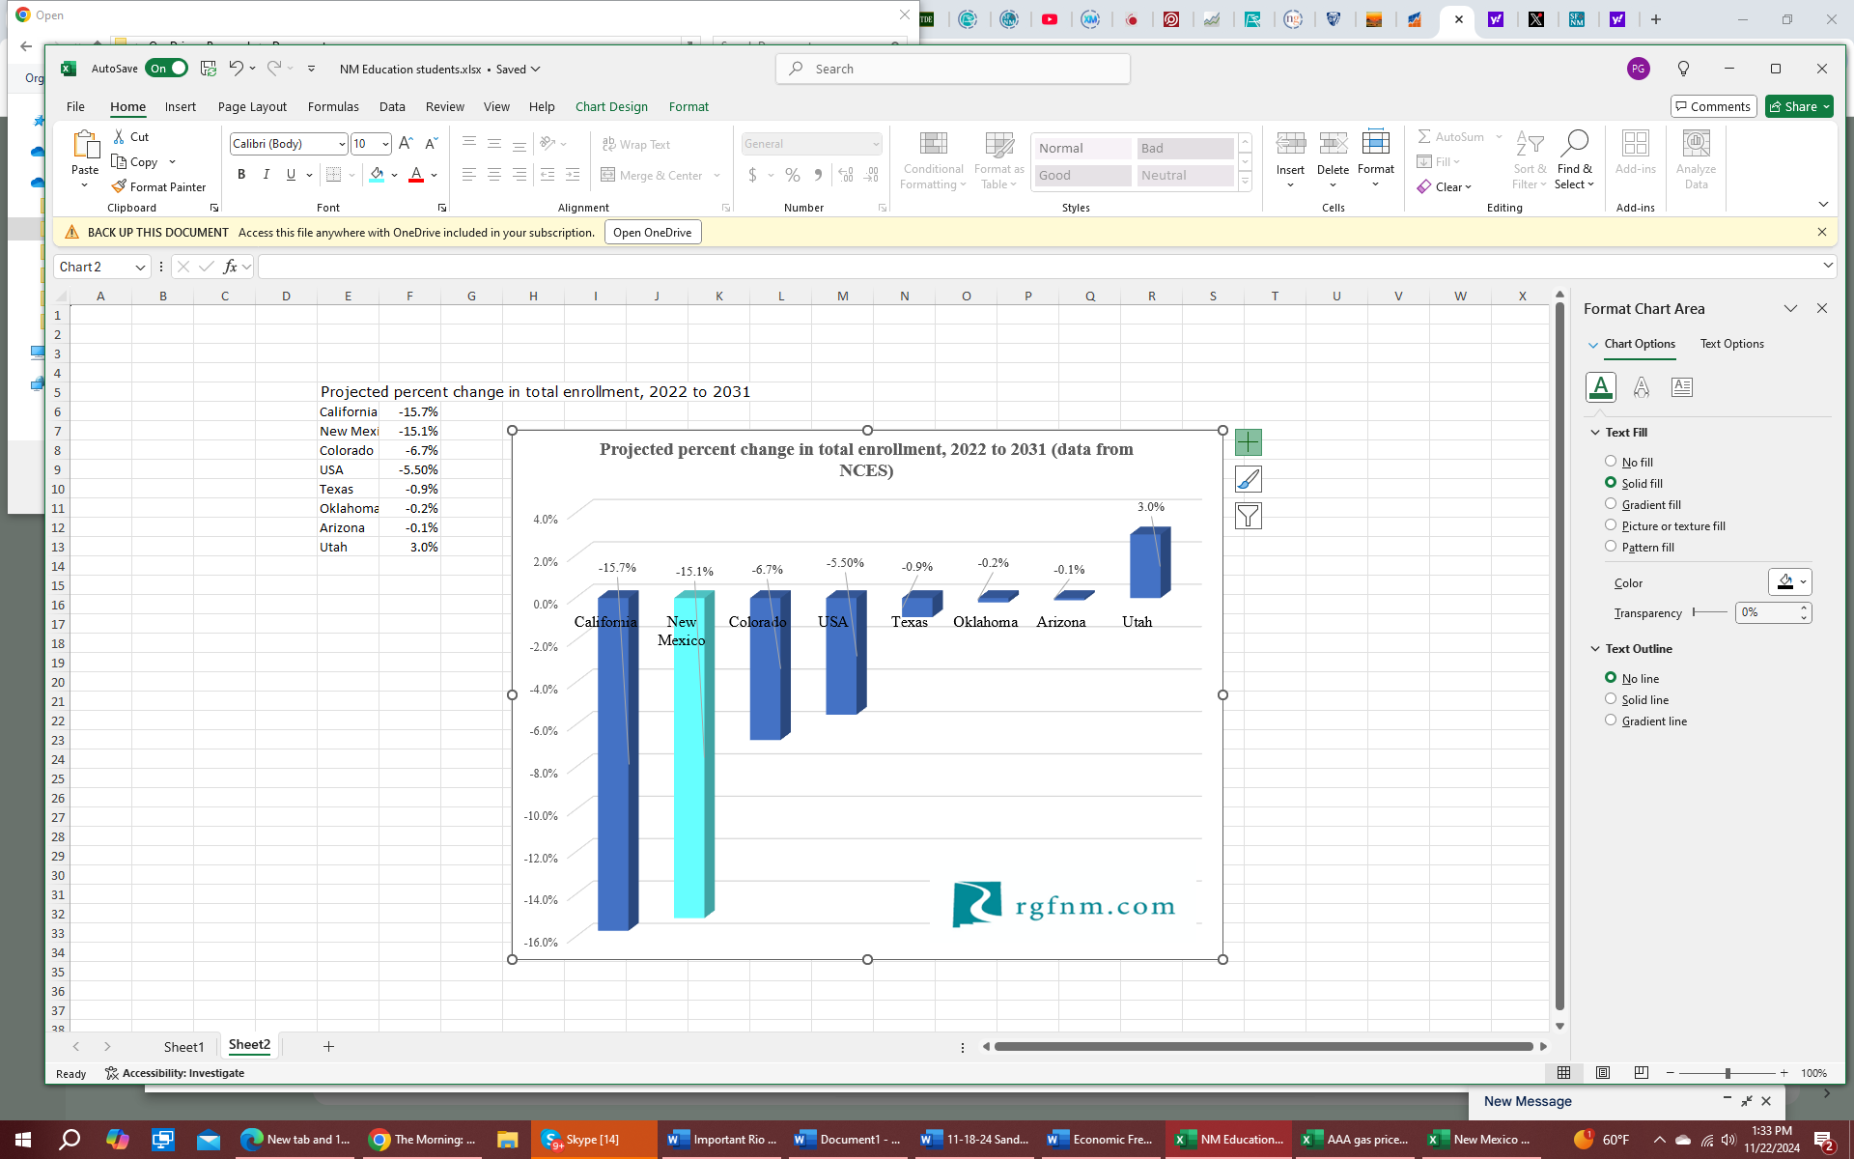Toggle the AutoSave switch
Image resolution: width=1854 pixels, height=1159 pixels.
coord(167,68)
